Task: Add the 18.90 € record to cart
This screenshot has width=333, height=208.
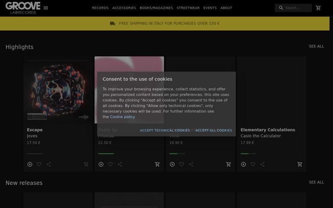Action: (228, 164)
